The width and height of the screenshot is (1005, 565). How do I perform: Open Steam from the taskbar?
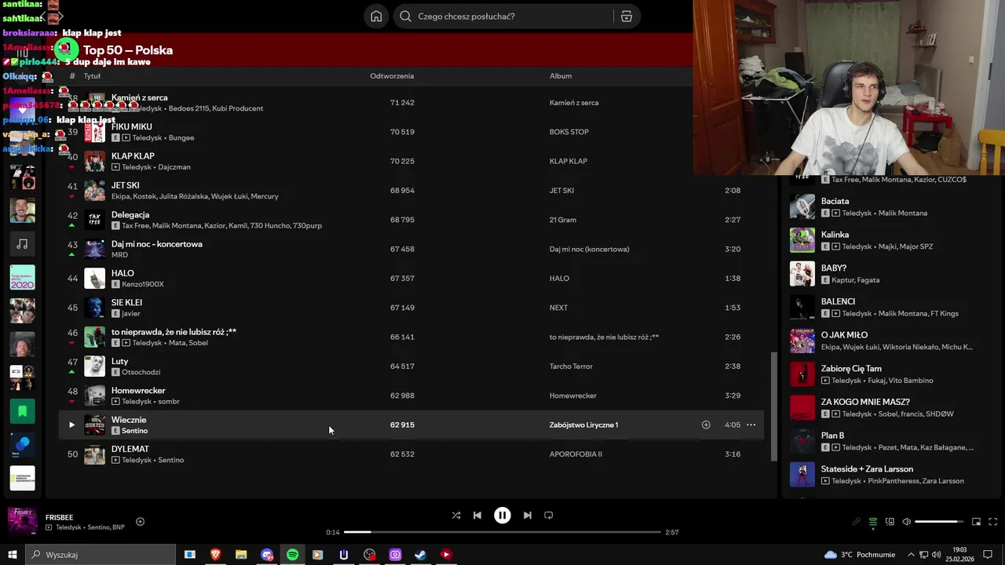[420, 555]
